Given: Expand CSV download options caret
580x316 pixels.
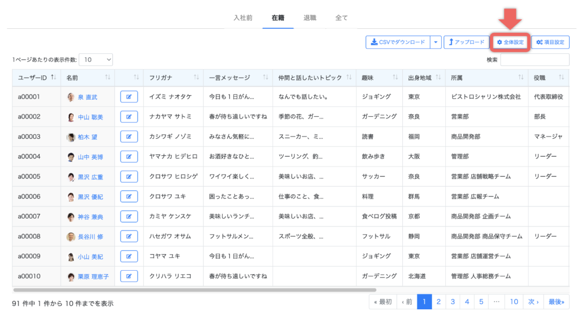Looking at the screenshot, I should coord(435,42).
